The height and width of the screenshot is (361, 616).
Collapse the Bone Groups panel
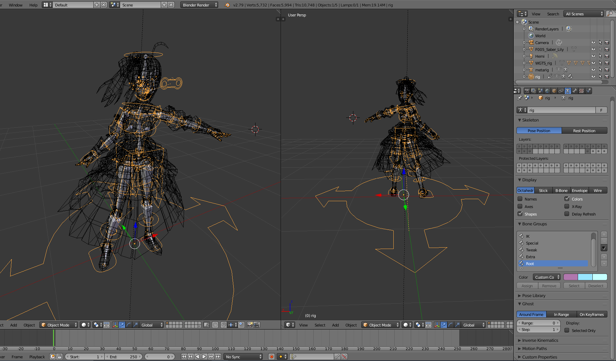pos(520,224)
